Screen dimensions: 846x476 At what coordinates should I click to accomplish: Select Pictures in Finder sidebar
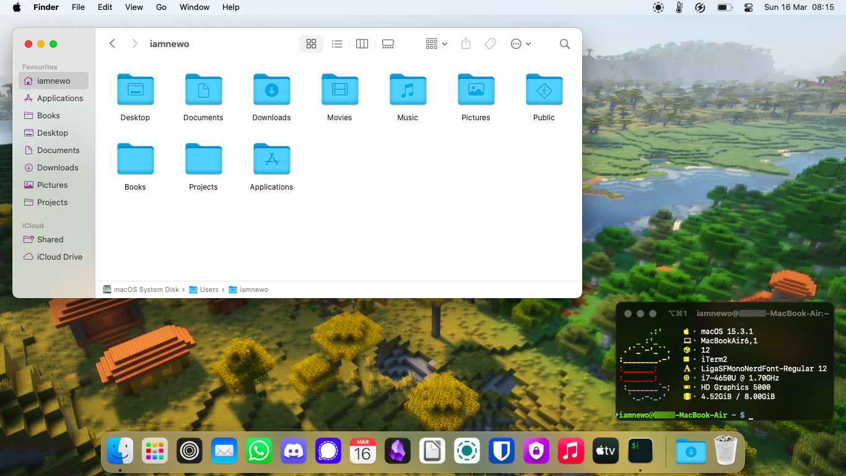(53, 185)
